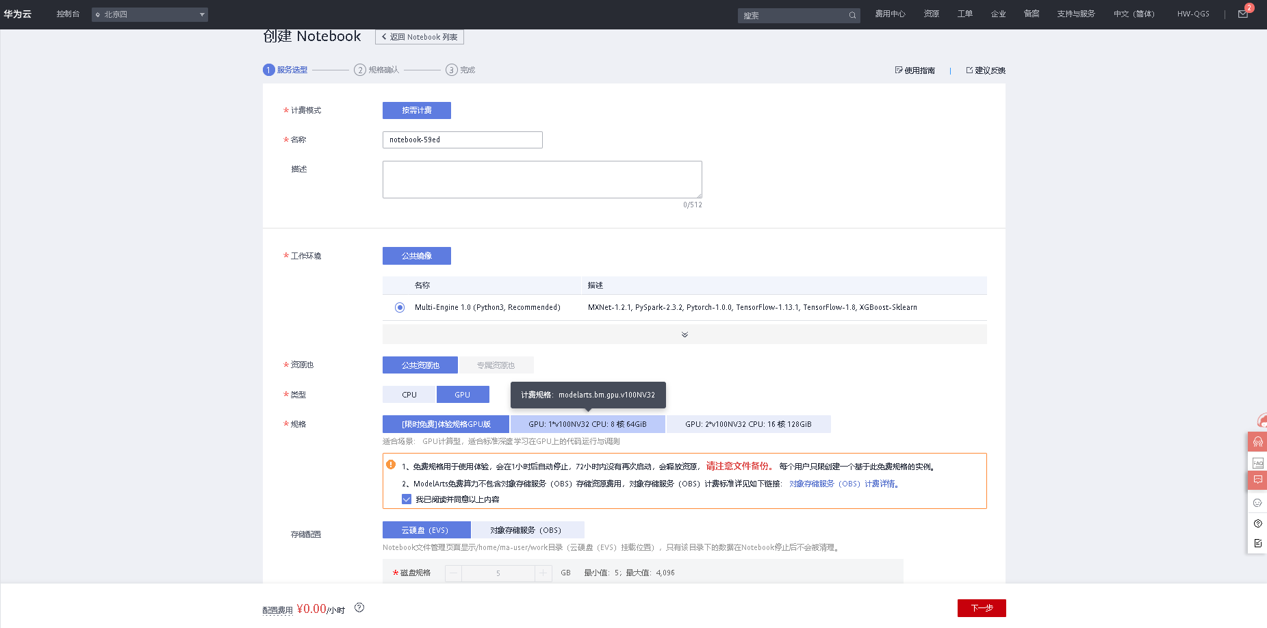
Task: Click the 配置费用 price label
Action: [x=278, y=610]
